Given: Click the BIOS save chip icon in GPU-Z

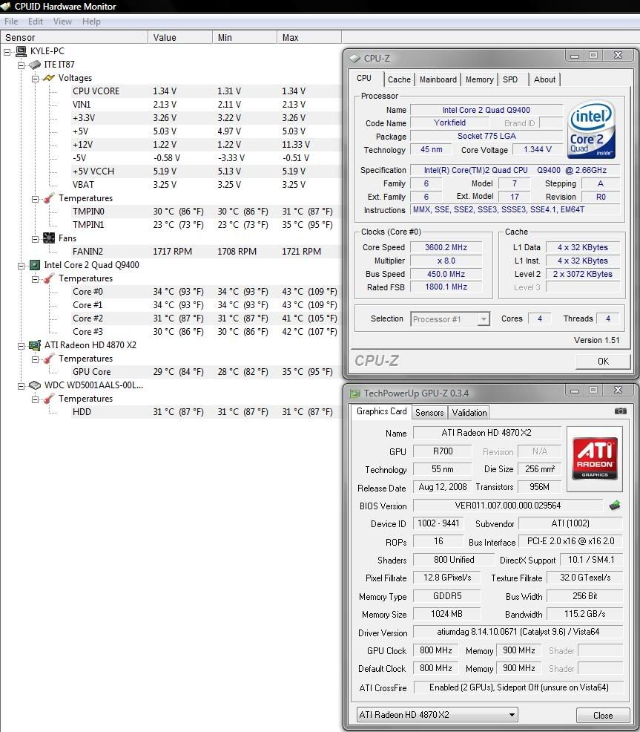Looking at the screenshot, I should pos(615,505).
